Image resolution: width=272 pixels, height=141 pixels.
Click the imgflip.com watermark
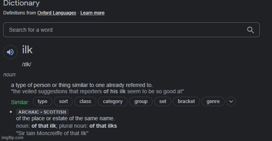click(x=12, y=138)
